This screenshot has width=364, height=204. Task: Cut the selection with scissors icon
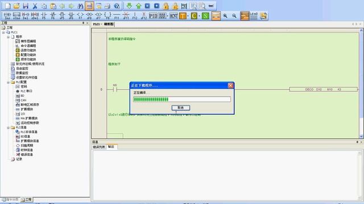click(35, 6)
